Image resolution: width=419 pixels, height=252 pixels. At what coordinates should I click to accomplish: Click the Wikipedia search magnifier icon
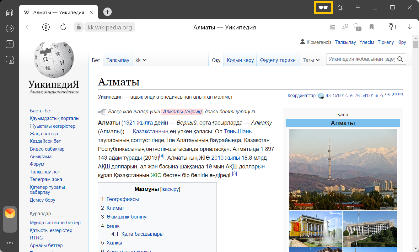coord(400,59)
